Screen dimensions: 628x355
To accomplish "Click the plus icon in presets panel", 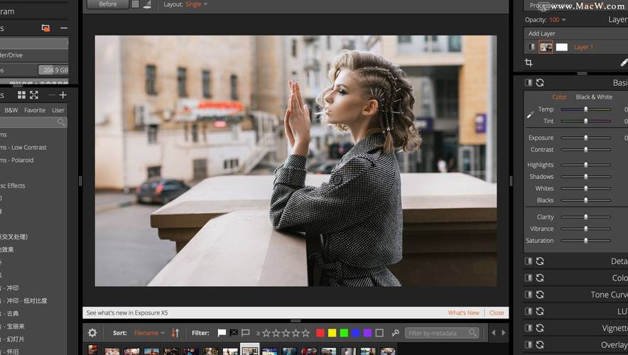I will 63,94.
